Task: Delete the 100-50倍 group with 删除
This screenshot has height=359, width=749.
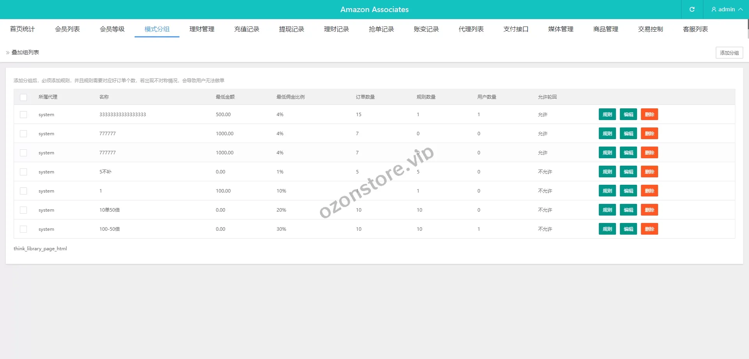Action: [649, 229]
